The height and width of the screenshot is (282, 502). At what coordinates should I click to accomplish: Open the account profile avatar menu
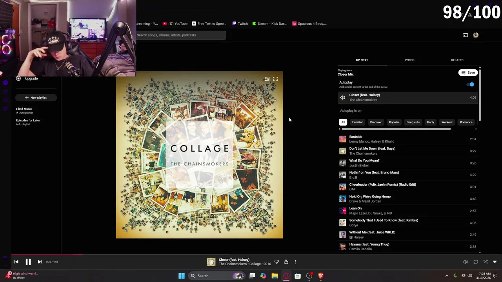pos(476,35)
